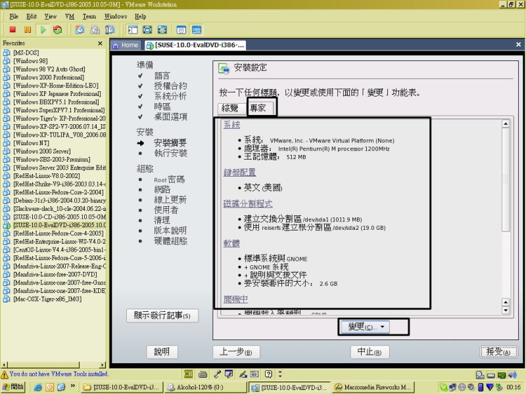Click the 顯示發行記事 button
The image size is (526, 394).
click(162, 316)
